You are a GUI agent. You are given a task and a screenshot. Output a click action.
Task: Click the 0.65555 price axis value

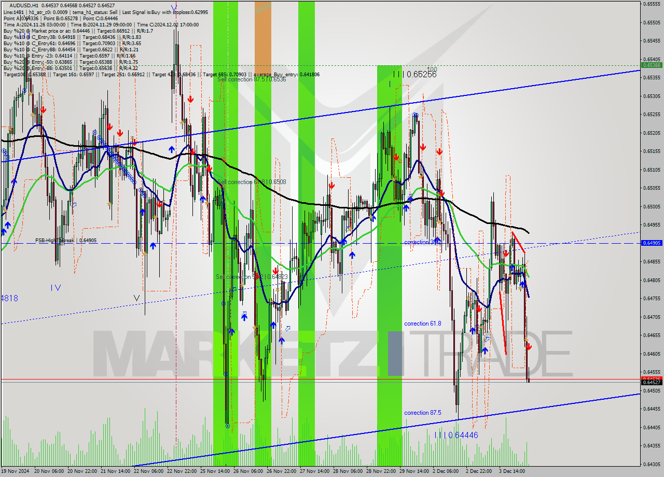tap(653, 4)
